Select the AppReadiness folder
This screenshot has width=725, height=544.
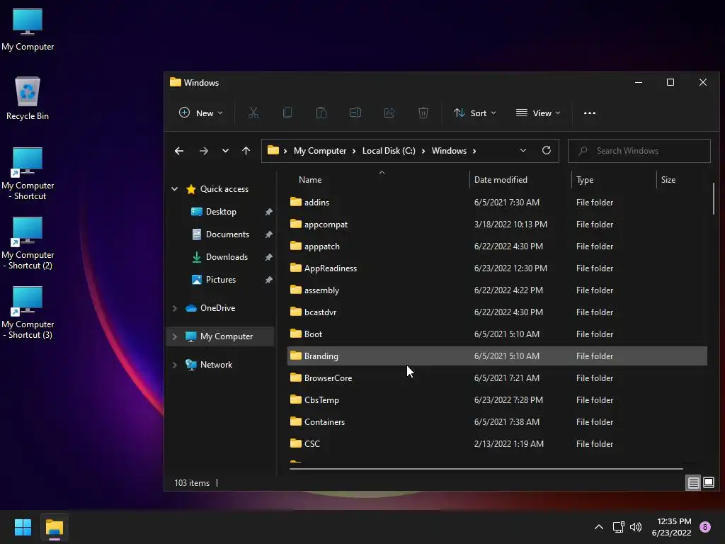pyautogui.click(x=330, y=268)
